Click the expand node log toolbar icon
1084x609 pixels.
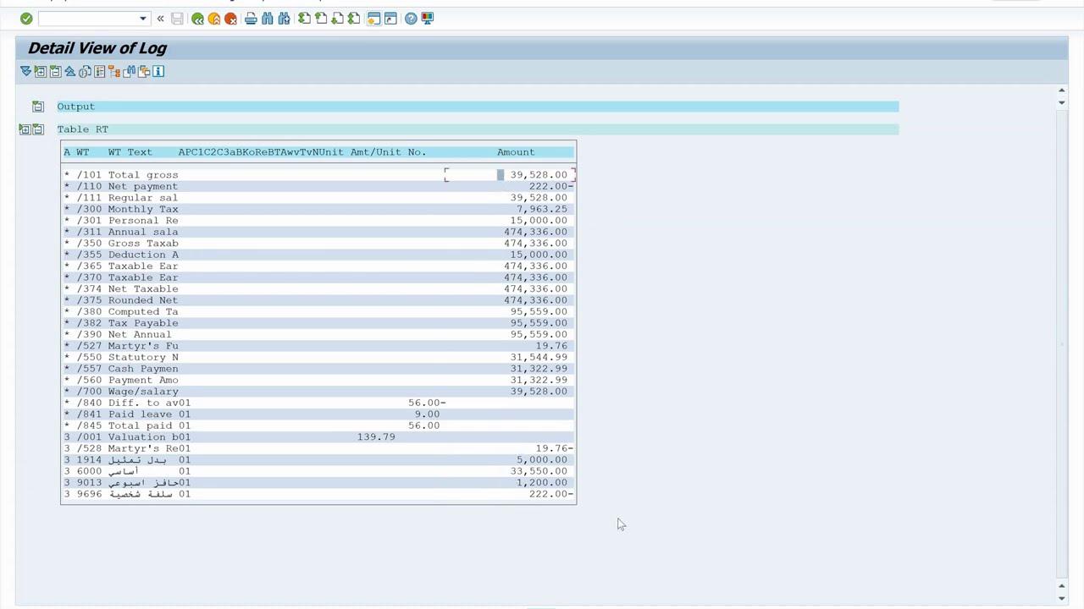(41, 71)
